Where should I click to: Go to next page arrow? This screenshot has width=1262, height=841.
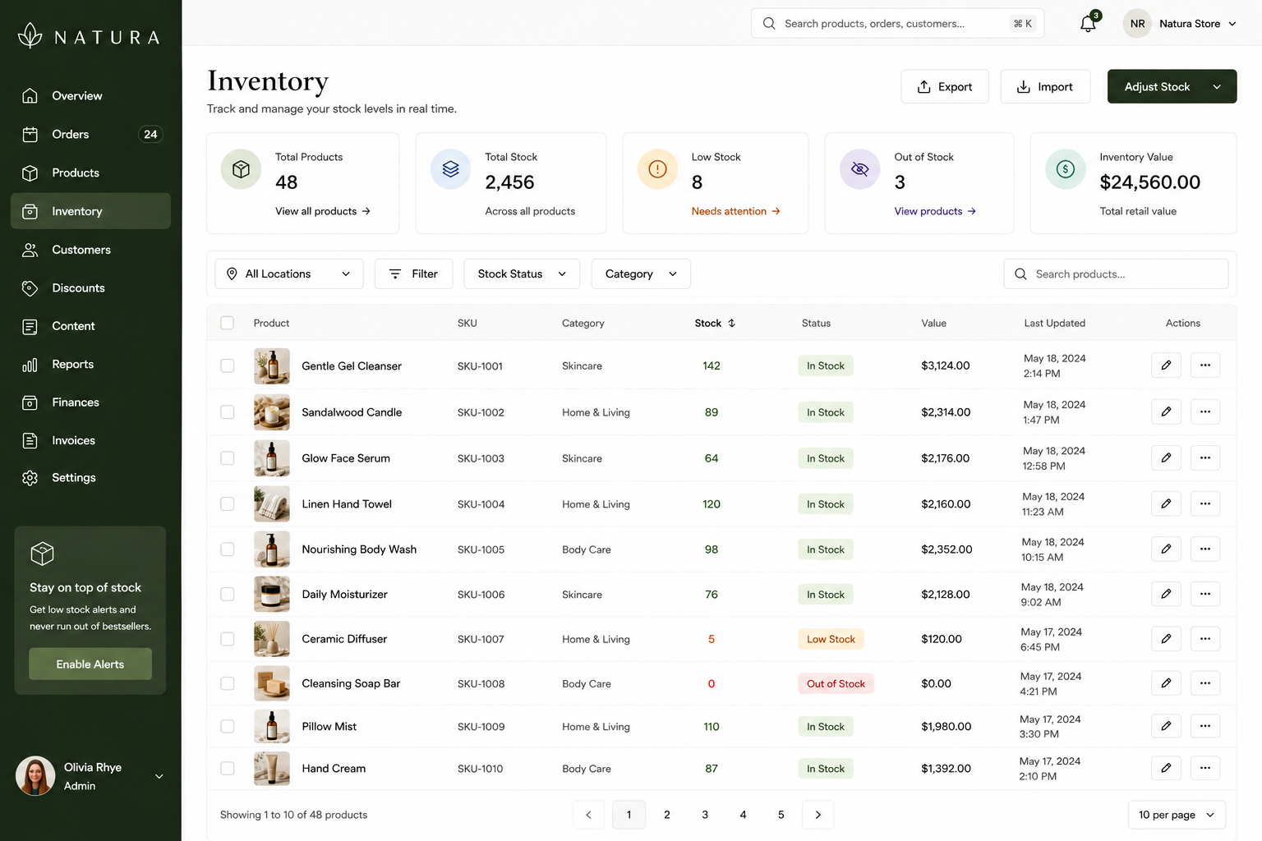[x=818, y=815]
